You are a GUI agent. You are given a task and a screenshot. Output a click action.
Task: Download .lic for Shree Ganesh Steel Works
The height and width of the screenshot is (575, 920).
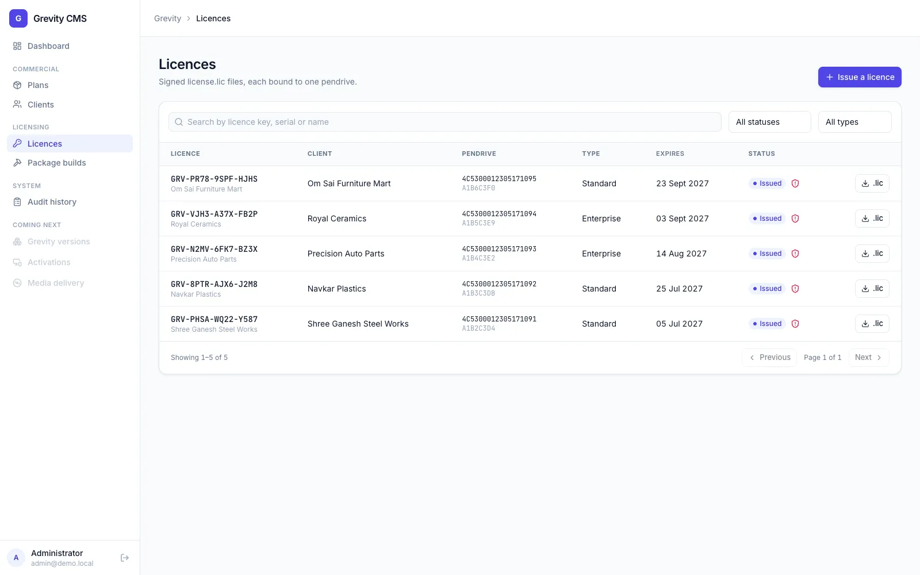pos(872,324)
